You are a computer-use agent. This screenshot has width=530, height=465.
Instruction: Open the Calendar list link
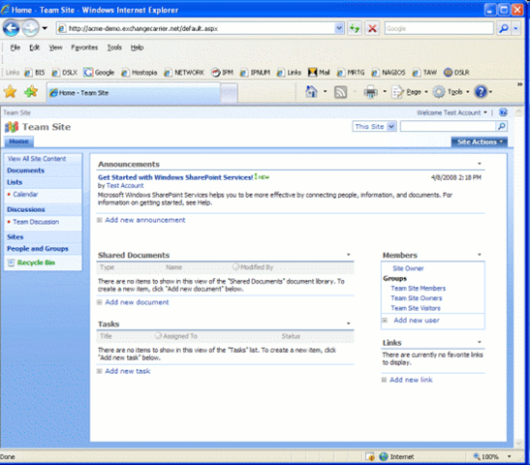(25, 195)
